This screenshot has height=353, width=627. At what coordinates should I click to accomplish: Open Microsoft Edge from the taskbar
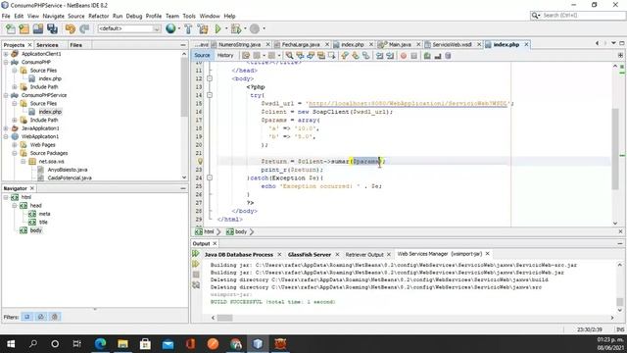tap(100, 344)
